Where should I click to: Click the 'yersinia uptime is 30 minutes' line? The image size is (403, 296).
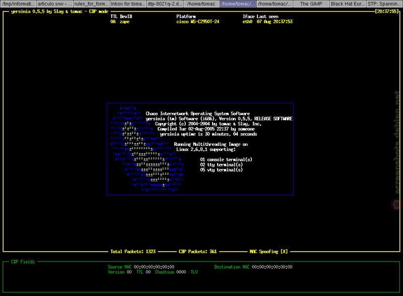(208, 134)
